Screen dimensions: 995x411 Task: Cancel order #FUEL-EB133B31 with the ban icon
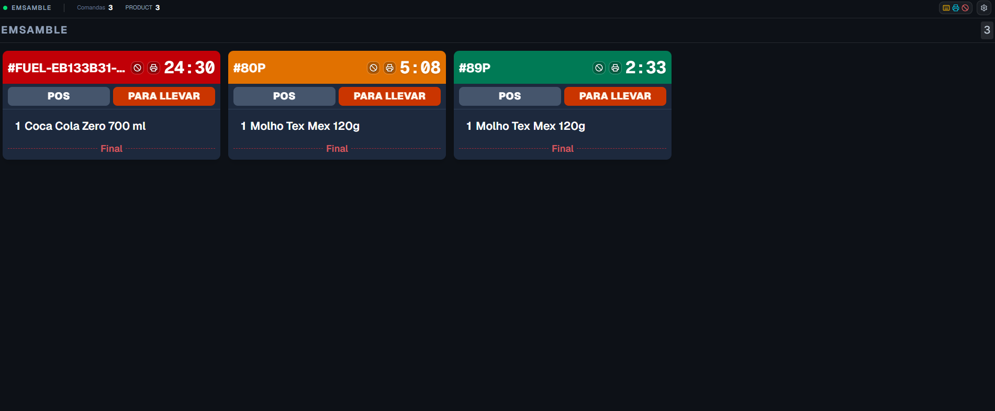[137, 68]
